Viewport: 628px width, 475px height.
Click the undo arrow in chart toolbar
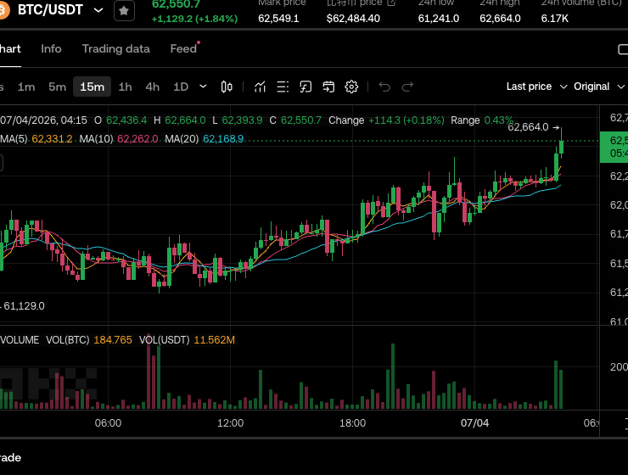(x=384, y=87)
